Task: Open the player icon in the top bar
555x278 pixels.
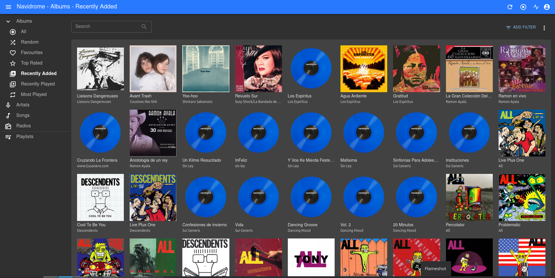Action: 523,7
